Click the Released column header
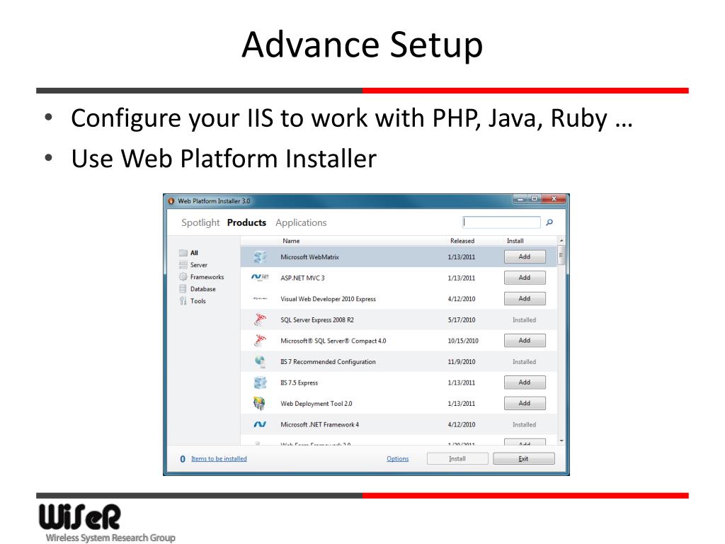This screenshot has height=544, width=725. [x=462, y=241]
